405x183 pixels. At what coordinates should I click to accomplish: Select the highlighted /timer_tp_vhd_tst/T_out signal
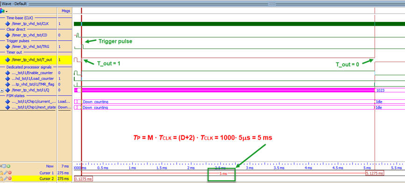pos(32,60)
